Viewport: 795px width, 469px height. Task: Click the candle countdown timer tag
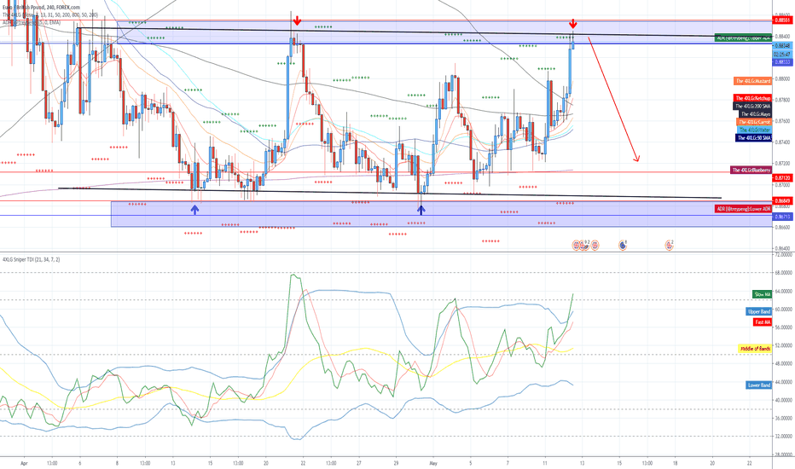coord(783,54)
